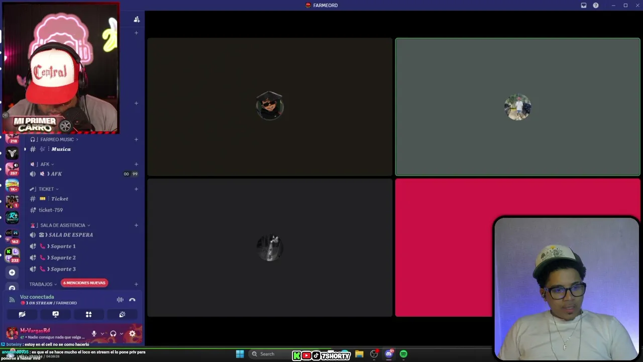Collapse the TRABAJOS category
The width and height of the screenshot is (643, 362).
(43, 284)
